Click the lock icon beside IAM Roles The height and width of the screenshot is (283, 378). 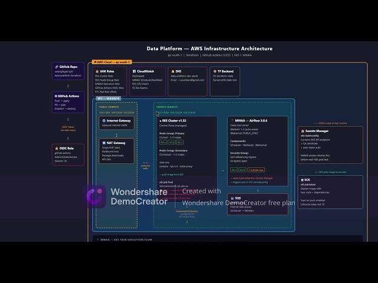click(x=97, y=71)
